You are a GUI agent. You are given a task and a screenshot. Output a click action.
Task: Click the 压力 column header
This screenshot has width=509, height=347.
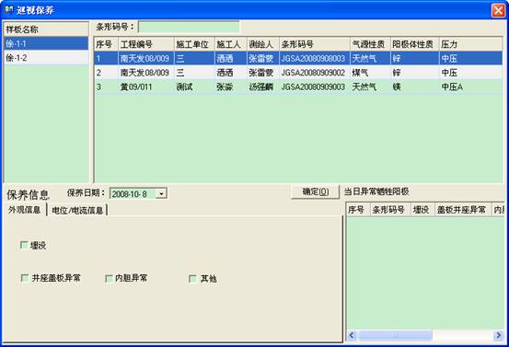click(470, 44)
